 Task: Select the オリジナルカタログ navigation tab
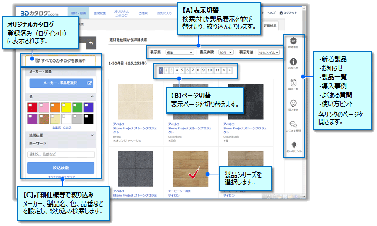click(x=121, y=14)
